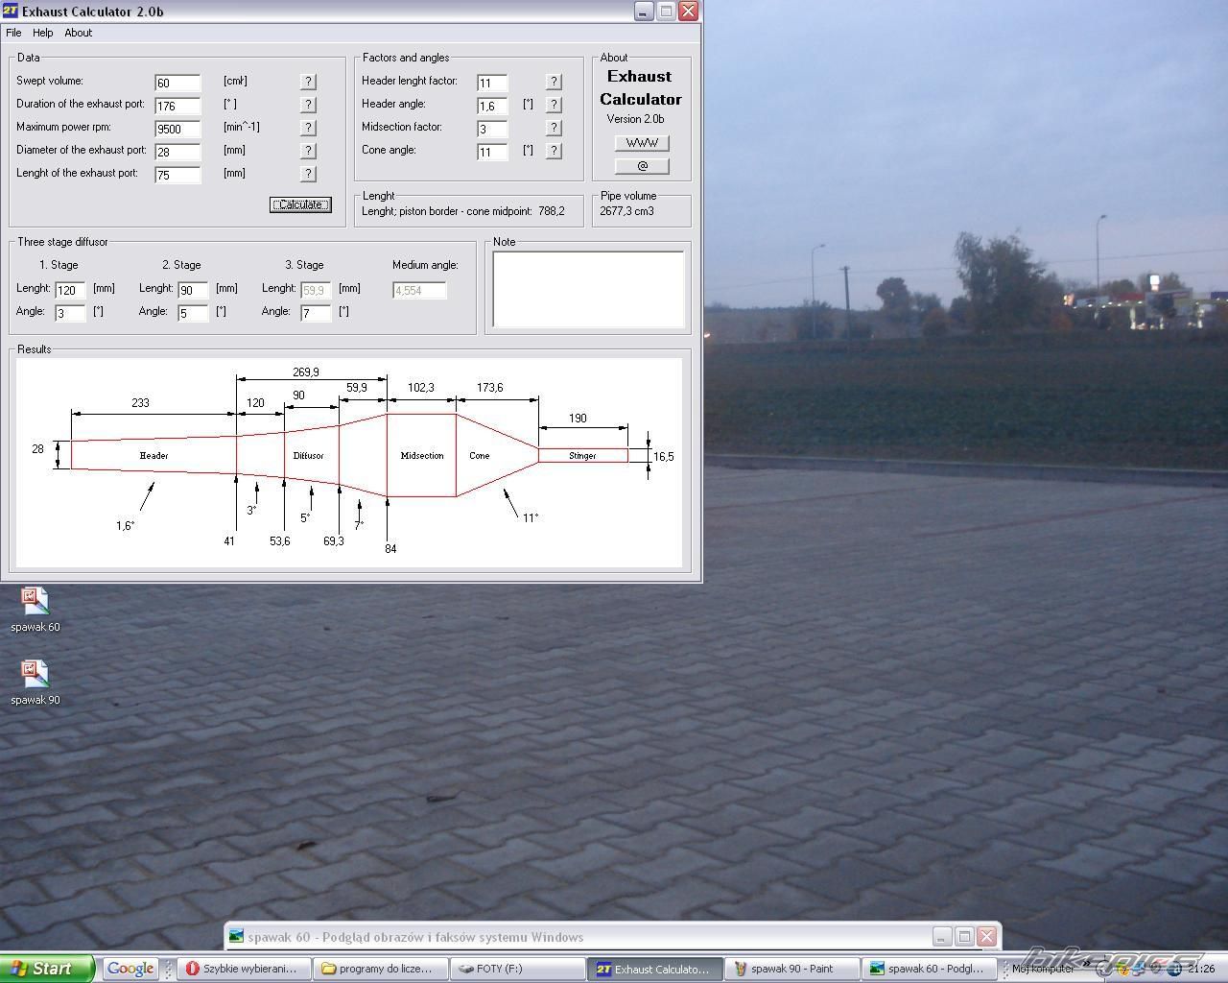The height and width of the screenshot is (983, 1228).
Task: Open the File menu
Action: point(13,33)
